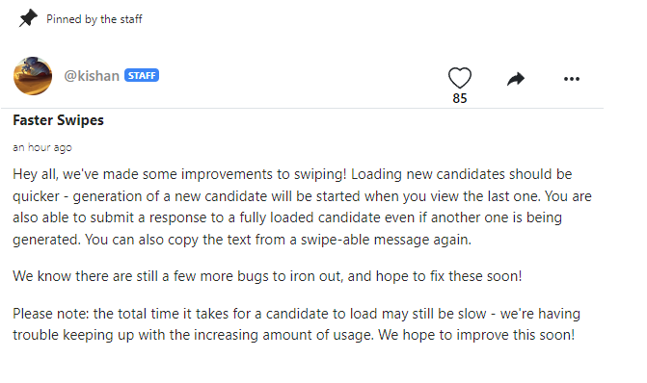Click the line starting "quicker - generation"
Image resolution: width=647 pixels, height=383 pixels.
(302, 196)
